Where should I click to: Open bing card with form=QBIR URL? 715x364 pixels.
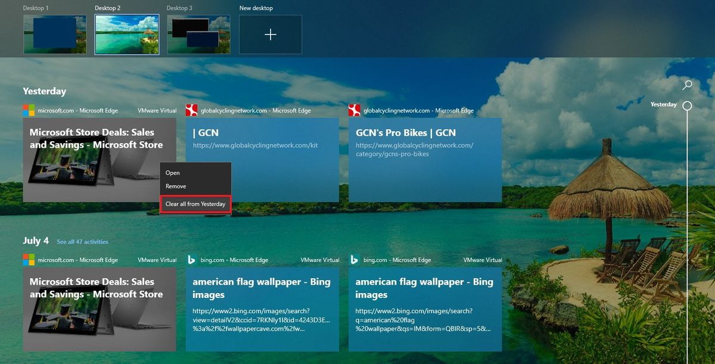tap(425, 309)
